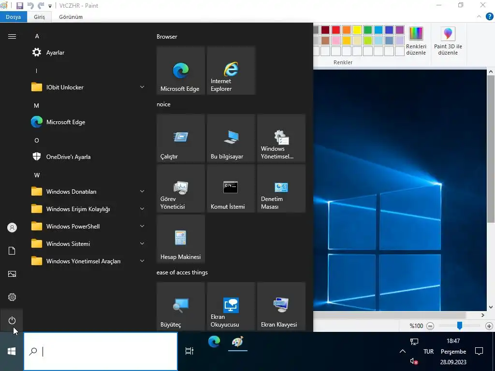495x371 pixels.
Task: Click the Paint redo icon
Action: tap(41, 6)
